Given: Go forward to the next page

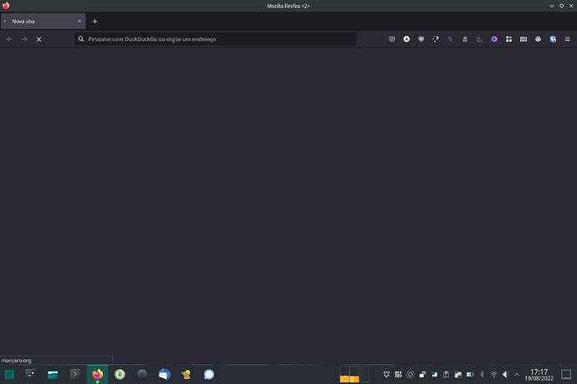Looking at the screenshot, I should point(24,39).
